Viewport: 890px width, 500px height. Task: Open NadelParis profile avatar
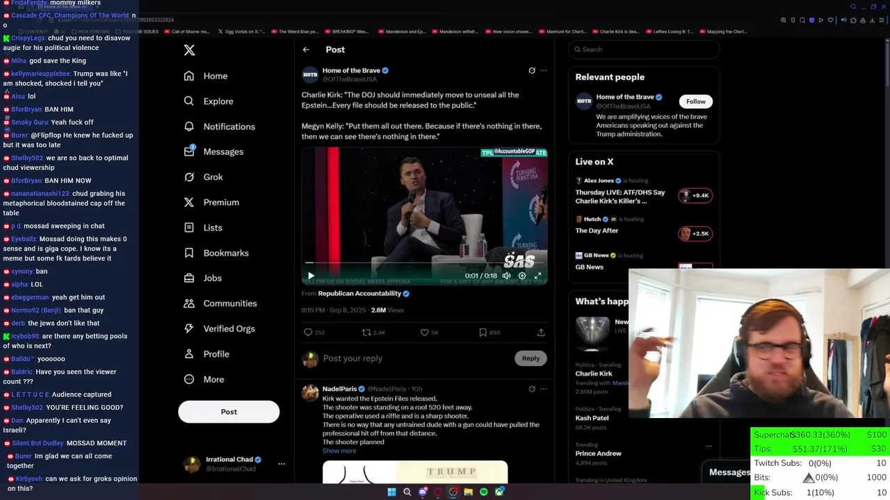310,393
